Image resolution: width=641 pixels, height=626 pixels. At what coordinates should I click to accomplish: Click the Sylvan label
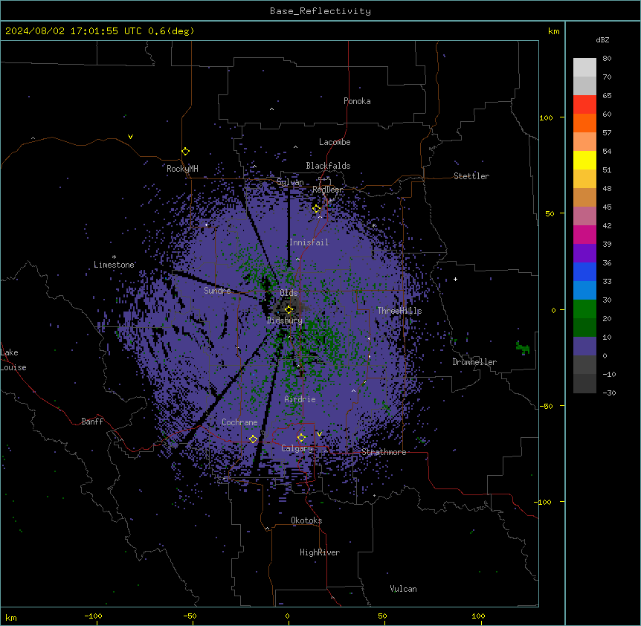[x=290, y=182]
